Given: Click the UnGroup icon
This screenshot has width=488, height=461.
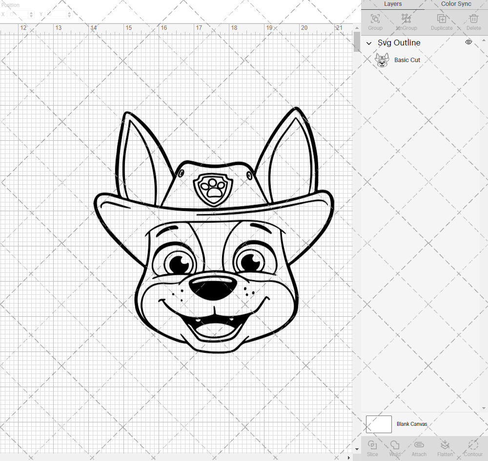Looking at the screenshot, I should tap(406, 20).
